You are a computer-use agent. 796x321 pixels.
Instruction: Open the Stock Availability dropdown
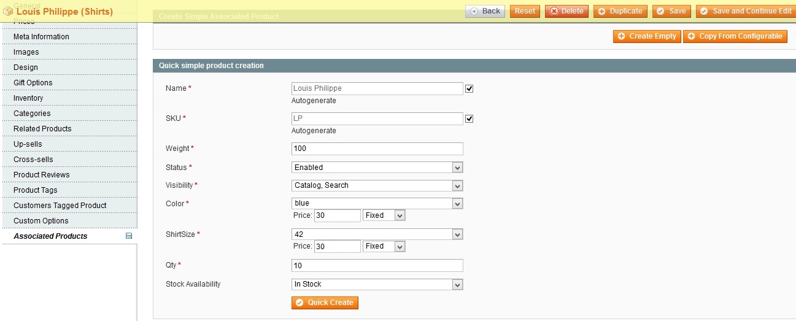377,284
